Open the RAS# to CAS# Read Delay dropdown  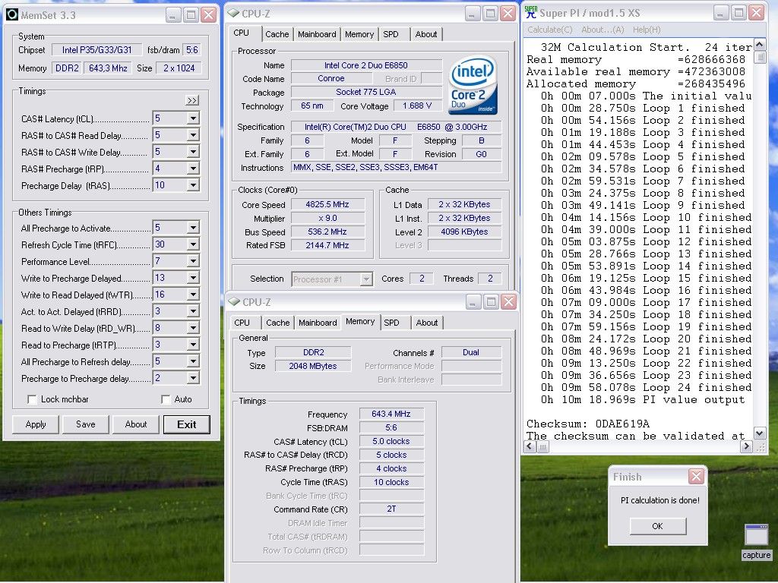193,135
